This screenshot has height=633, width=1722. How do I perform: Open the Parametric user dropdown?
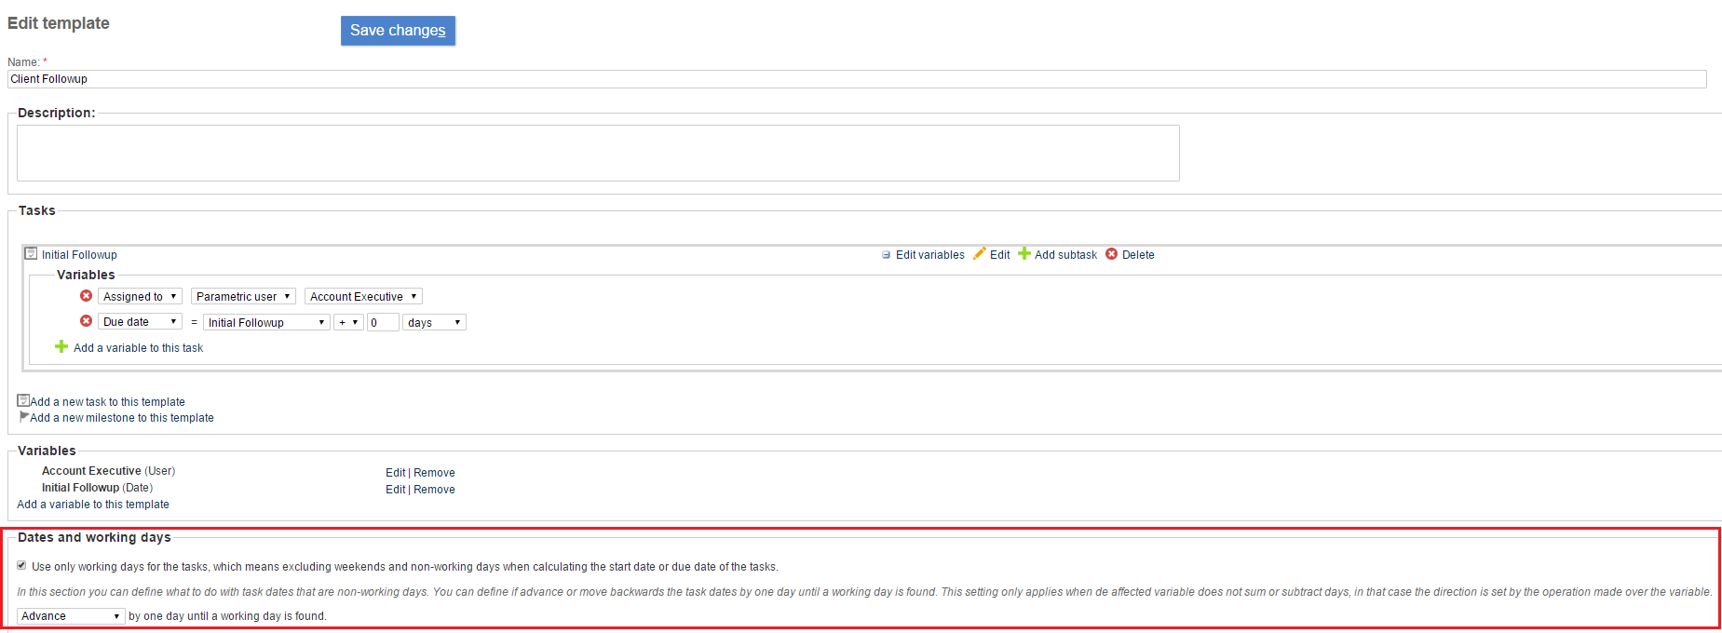pyautogui.click(x=243, y=297)
